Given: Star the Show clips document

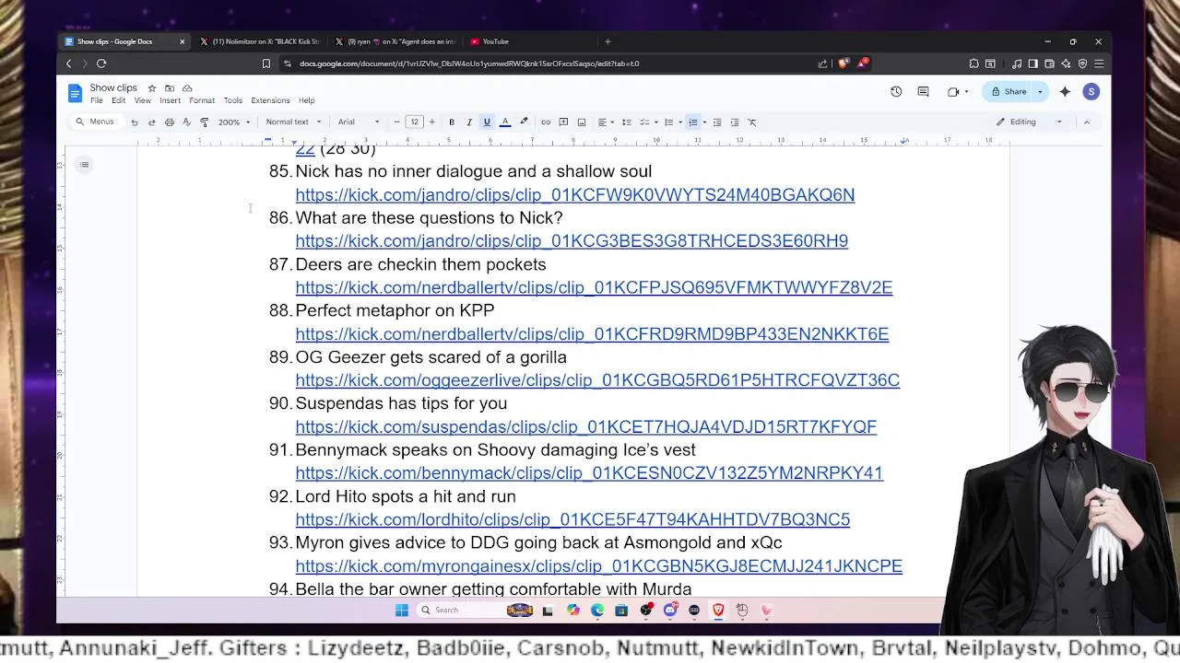Looking at the screenshot, I should (152, 88).
